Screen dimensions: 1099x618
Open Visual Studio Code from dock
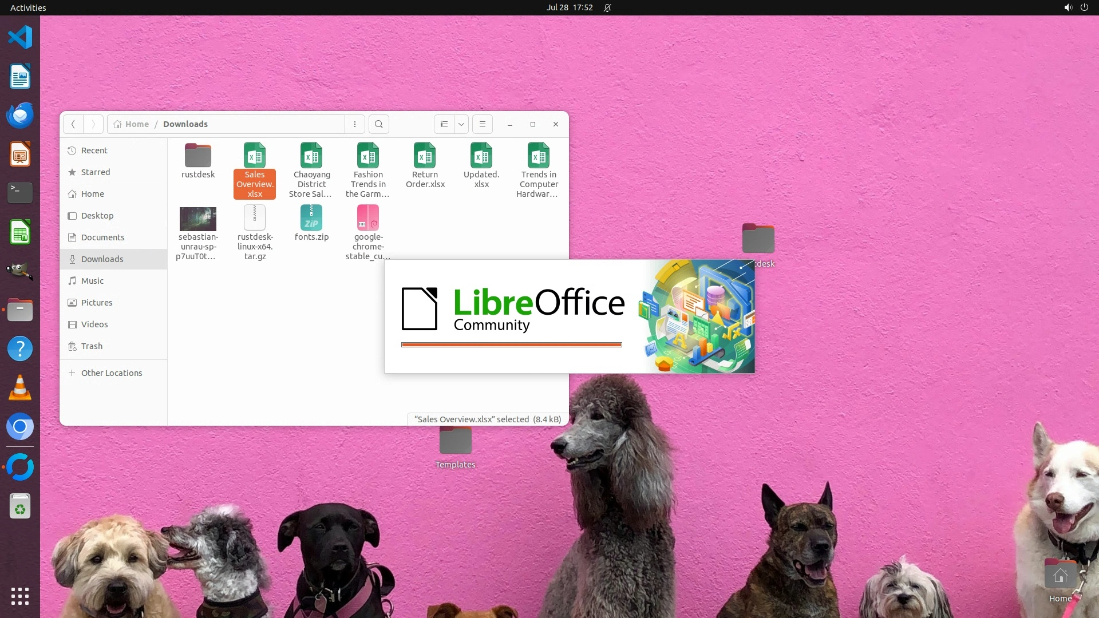pyautogui.click(x=20, y=38)
